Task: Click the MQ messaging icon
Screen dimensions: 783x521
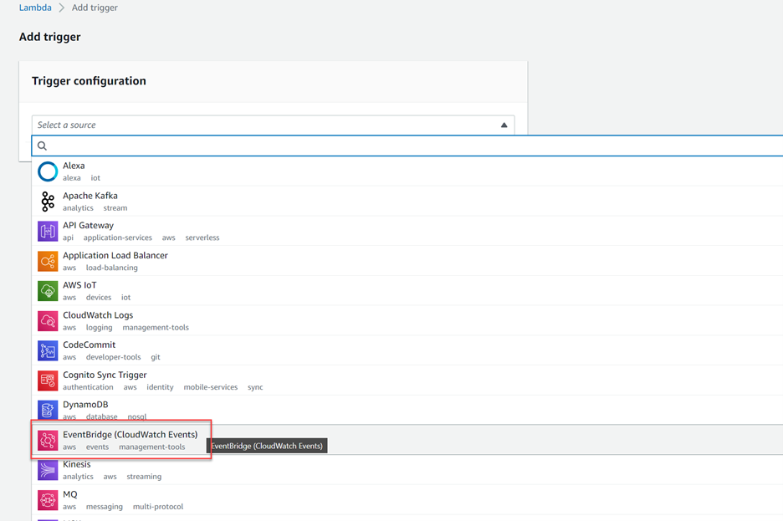Action: (48, 499)
